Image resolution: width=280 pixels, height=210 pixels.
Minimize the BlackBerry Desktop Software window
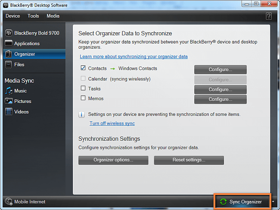[x=247, y=3]
